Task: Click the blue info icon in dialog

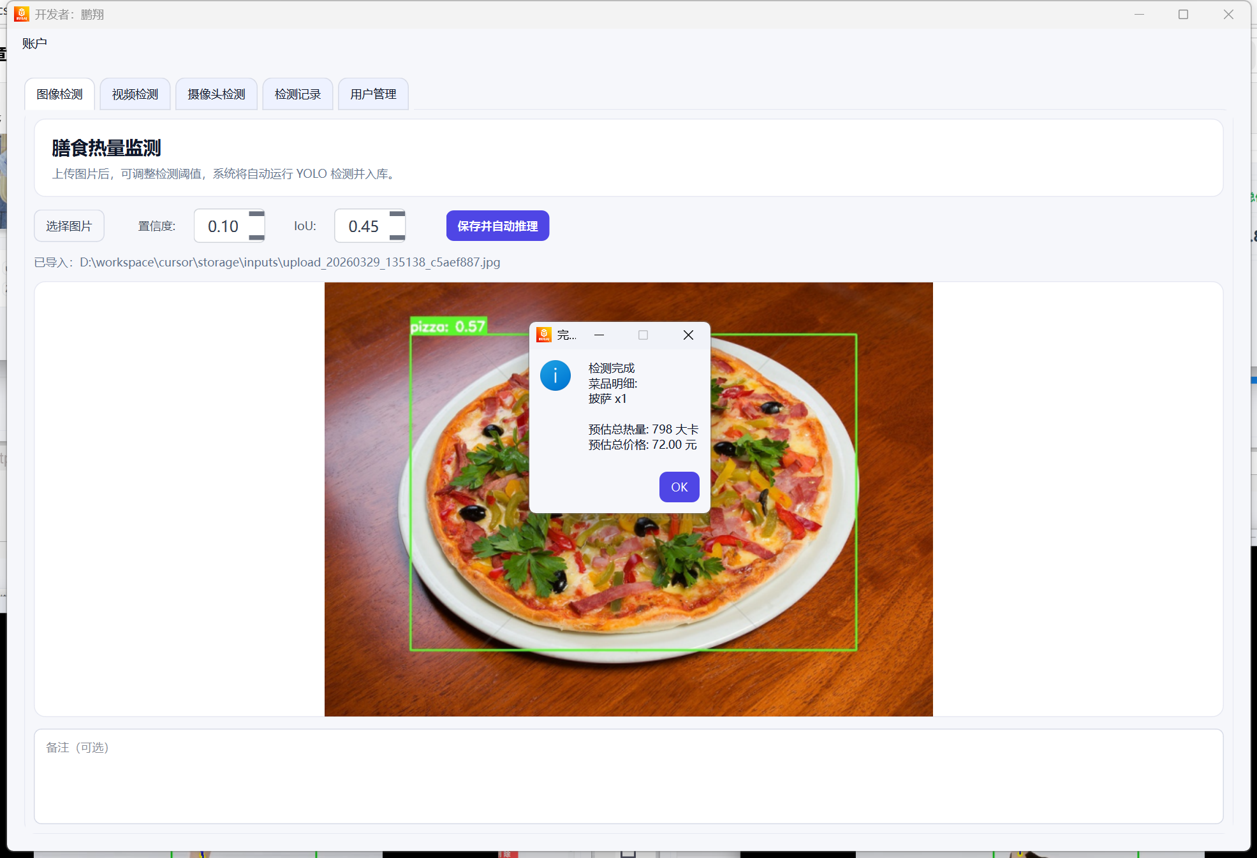Action: point(555,375)
